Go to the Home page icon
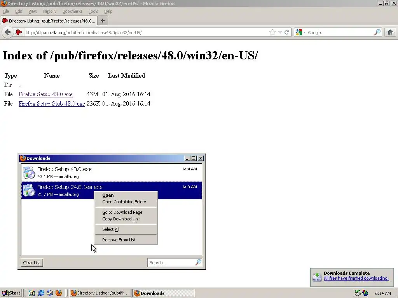The height and width of the screenshot is (298, 398). tap(390, 33)
